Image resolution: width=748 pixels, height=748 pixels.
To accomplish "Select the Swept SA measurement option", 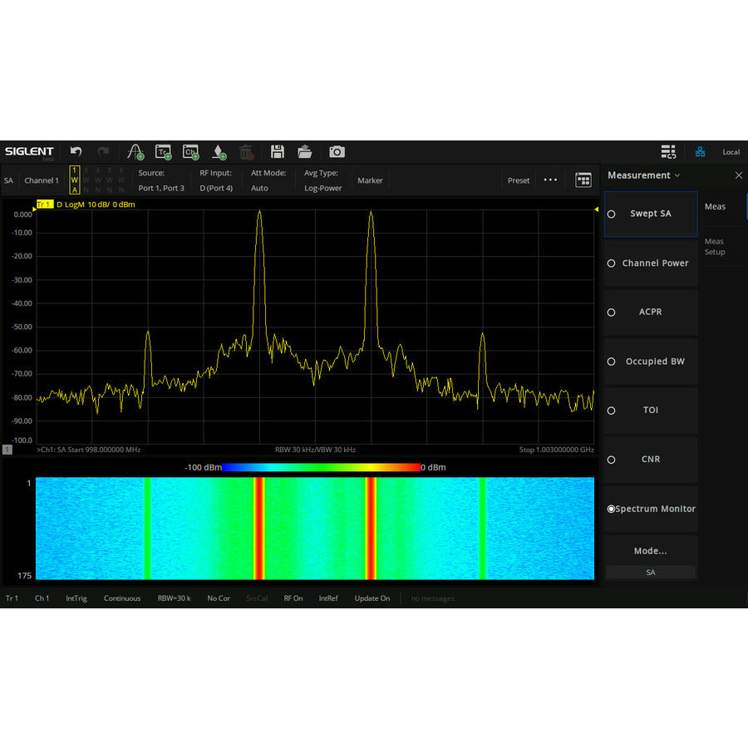I will pyautogui.click(x=650, y=214).
